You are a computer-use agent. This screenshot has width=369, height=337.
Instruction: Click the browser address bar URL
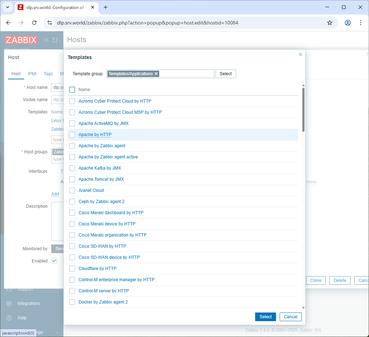coord(147,23)
